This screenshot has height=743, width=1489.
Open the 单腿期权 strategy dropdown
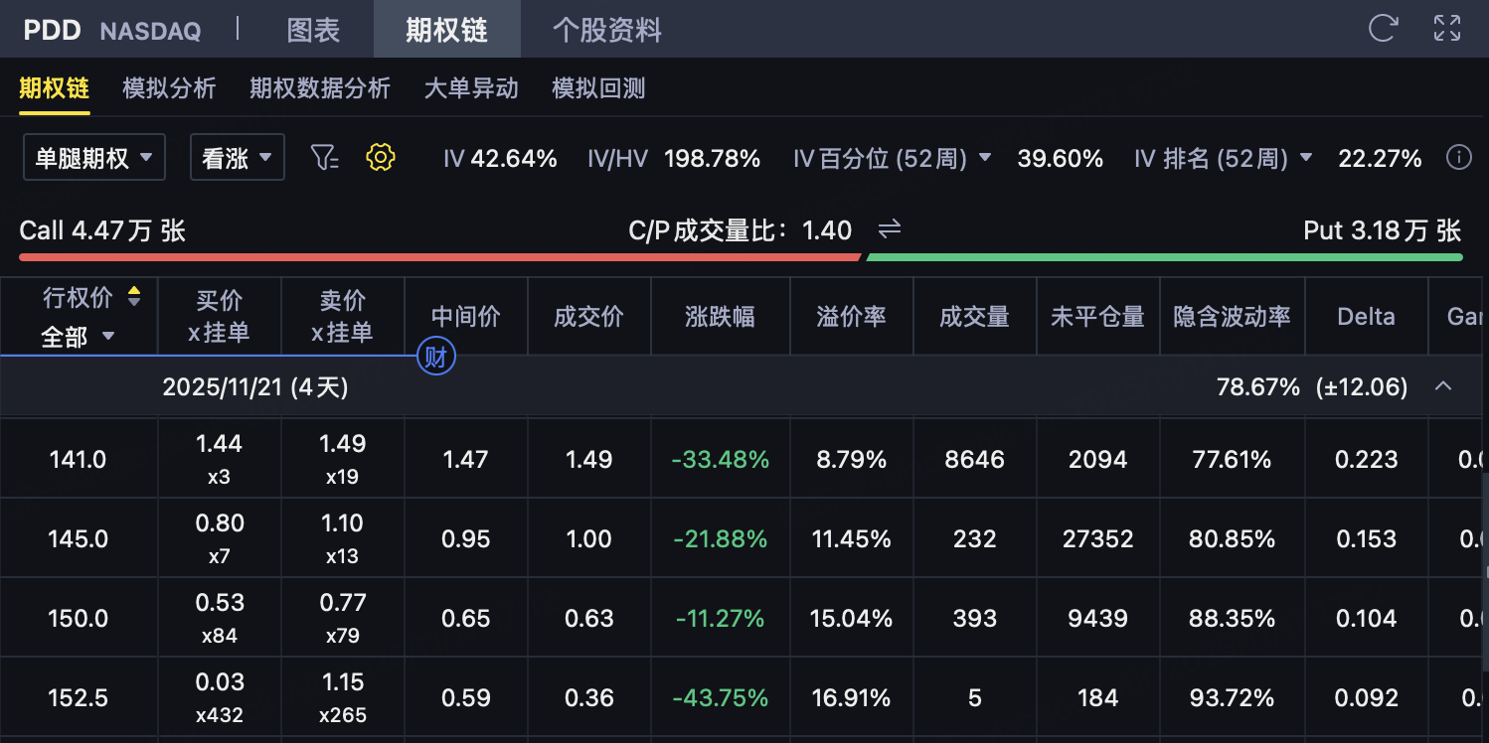(x=93, y=157)
